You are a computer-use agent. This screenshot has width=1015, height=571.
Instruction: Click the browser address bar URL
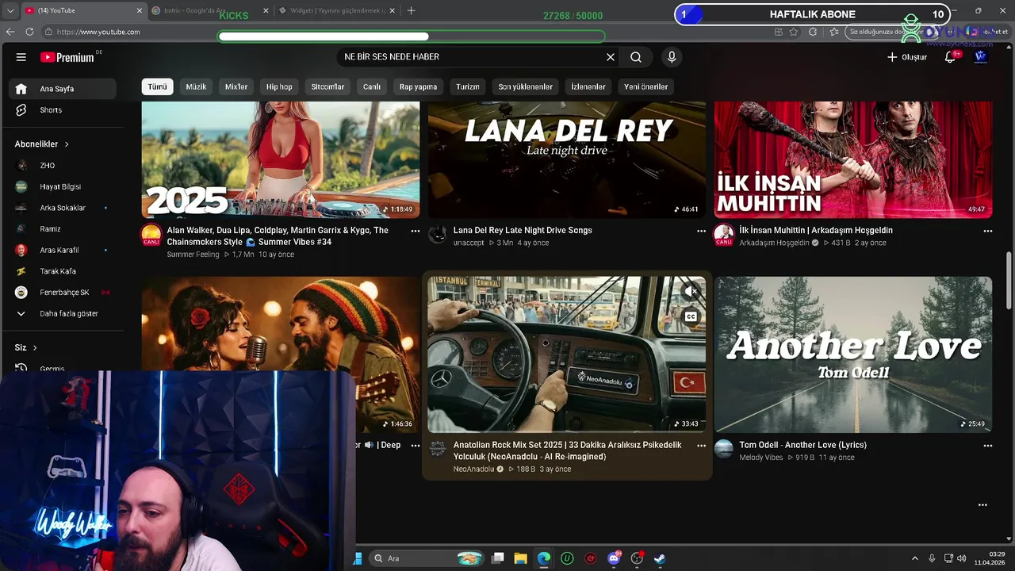click(98, 32)
